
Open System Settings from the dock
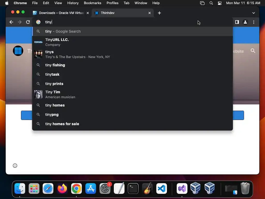pos(105,188)
